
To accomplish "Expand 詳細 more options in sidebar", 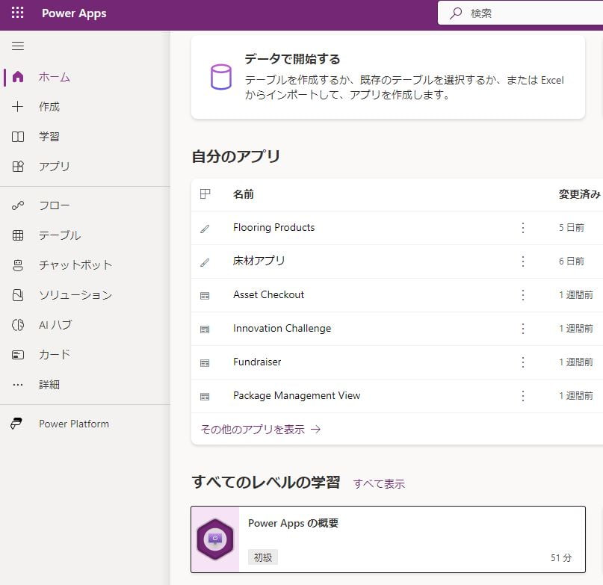I will click(49, 385).
